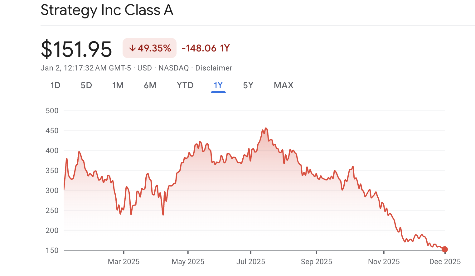Switch to the 5Y time range
475x276 pixels.
click(x=248, y=85)
